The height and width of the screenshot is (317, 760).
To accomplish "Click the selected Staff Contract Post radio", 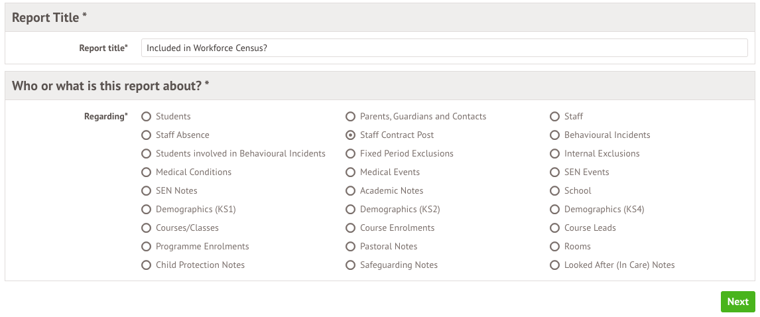I will coord(351,135).
